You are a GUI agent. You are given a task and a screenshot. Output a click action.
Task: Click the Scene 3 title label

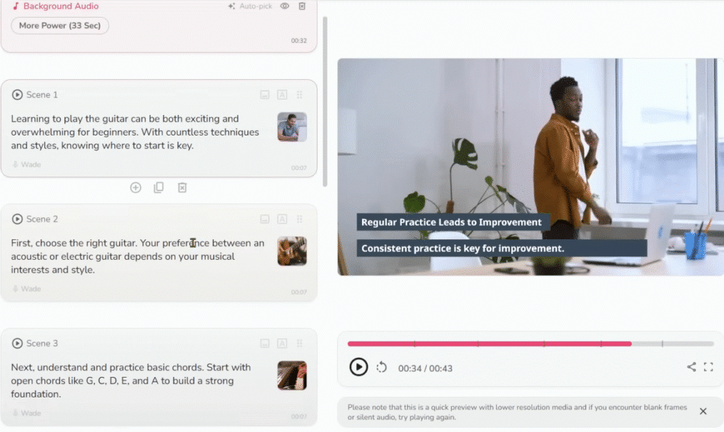coord(42,344)
